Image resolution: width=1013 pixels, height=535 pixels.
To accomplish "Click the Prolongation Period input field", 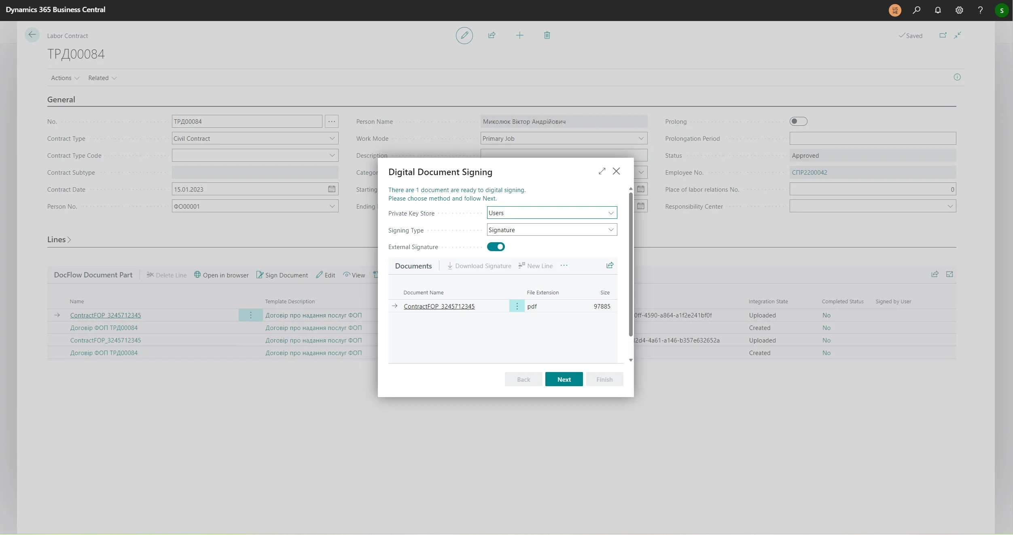I will point(872,138).
